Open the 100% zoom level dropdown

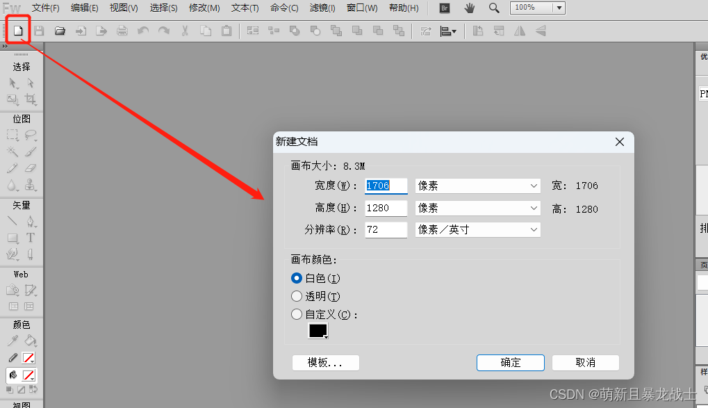point(559,8)
